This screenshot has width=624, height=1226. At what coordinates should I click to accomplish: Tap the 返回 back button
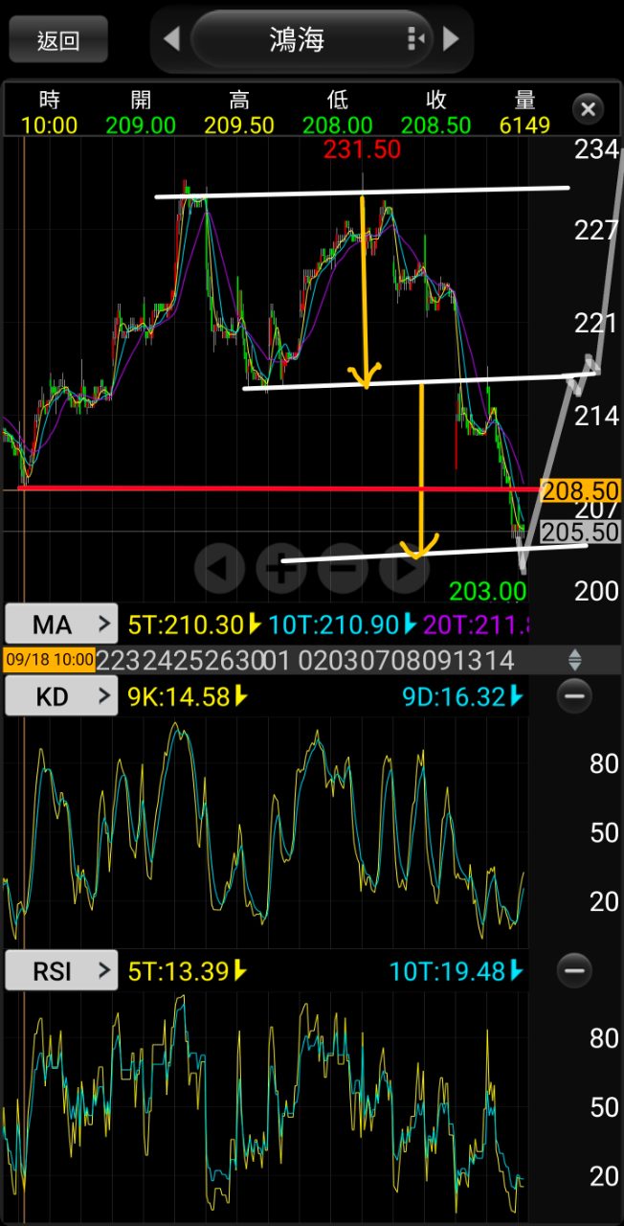(58, 39)
